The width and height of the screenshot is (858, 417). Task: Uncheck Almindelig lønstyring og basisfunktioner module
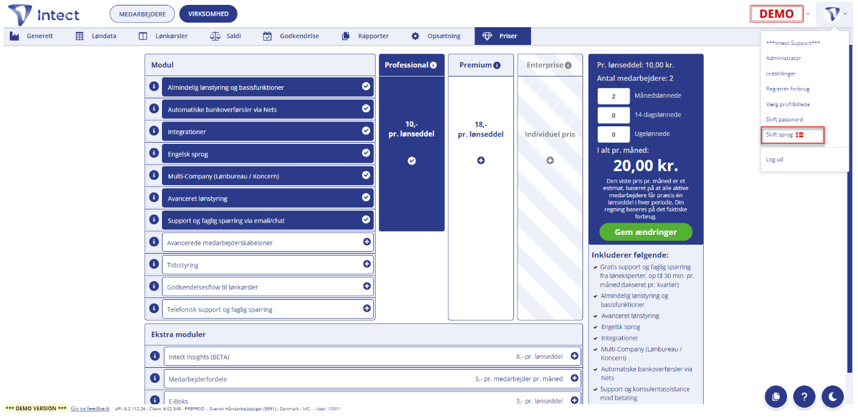[x=366, y=86]
